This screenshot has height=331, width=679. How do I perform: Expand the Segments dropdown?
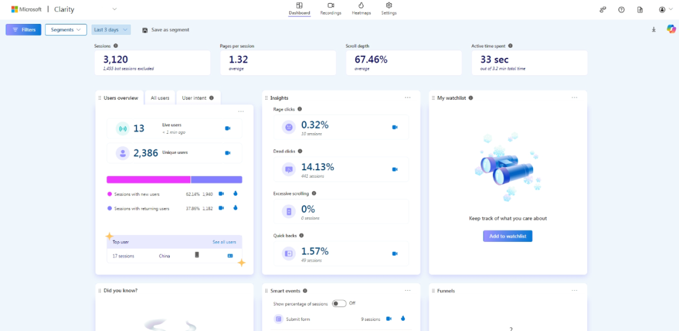pyautogui.click(x=66, y=30)
